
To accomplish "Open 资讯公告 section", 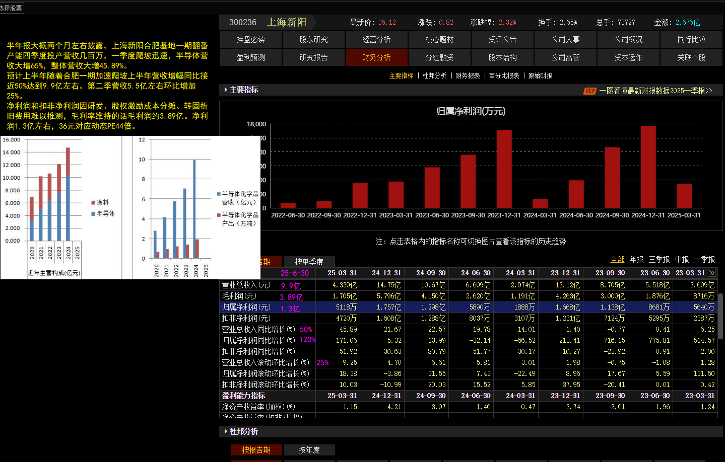I will point(502,39).
